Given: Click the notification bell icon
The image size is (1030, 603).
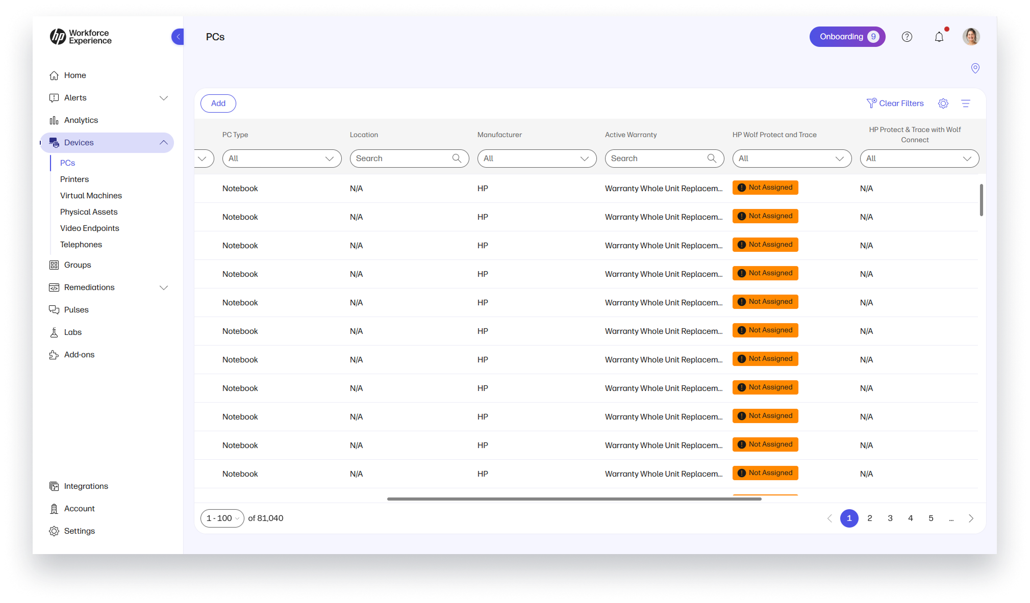Looking at the screenshot, I should [939, 36].
